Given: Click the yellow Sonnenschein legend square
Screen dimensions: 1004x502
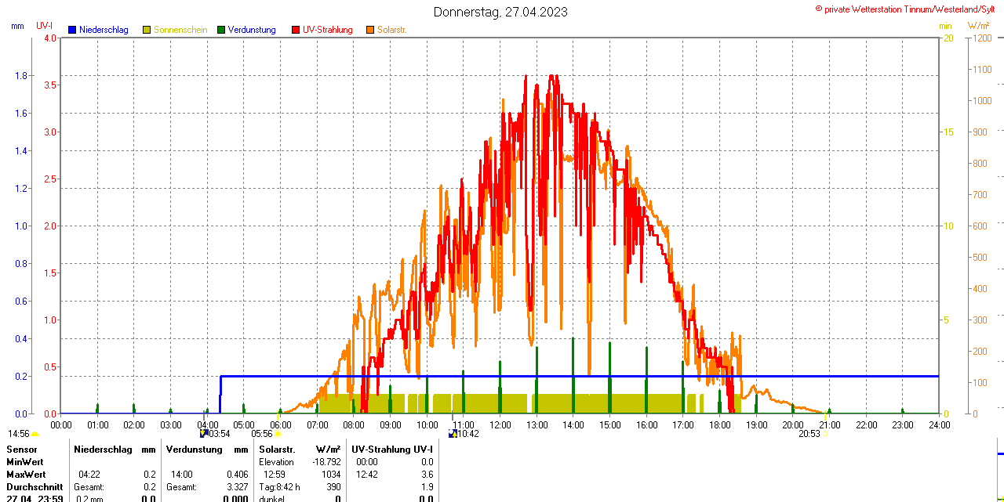Looking at the screenshot, I should click(147, 30).
